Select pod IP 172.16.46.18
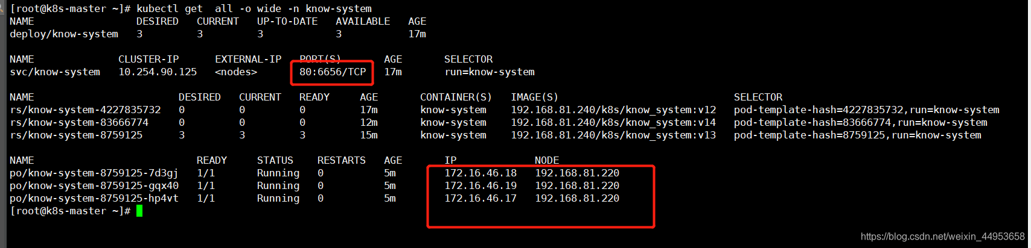Image resolution: width=1031 pixels, height=248 pixels. click(480, 173)
